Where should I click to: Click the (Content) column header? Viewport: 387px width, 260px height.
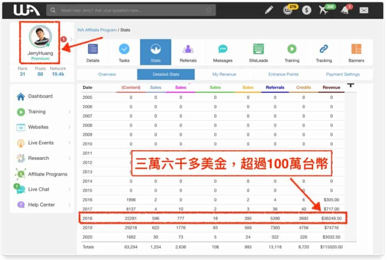131,88
